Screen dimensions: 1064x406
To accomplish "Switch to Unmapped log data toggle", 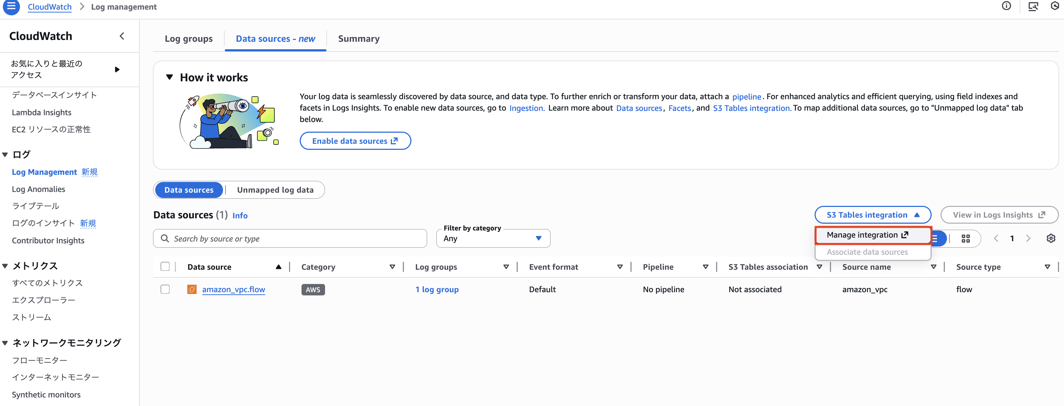I will tap(275, 190).
